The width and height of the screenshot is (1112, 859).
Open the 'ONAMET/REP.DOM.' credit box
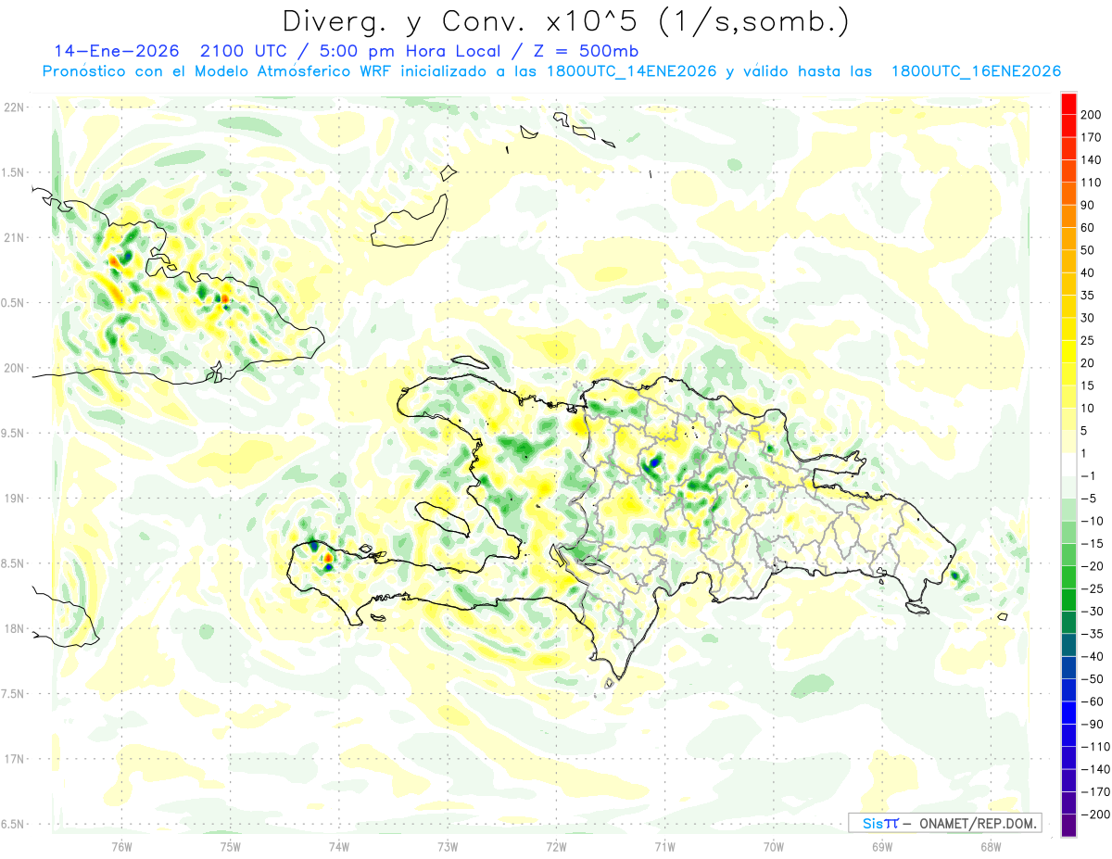click(944, 823)
